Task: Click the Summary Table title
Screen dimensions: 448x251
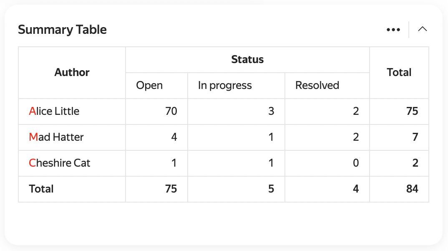Action: click(x=62, y=30)
